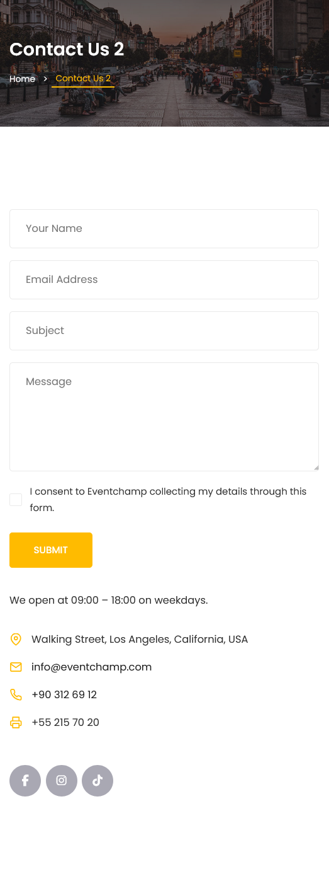This screenshot has height=886, width=329.
Task: Click the fax printer icon
Action: coord(16,722)
